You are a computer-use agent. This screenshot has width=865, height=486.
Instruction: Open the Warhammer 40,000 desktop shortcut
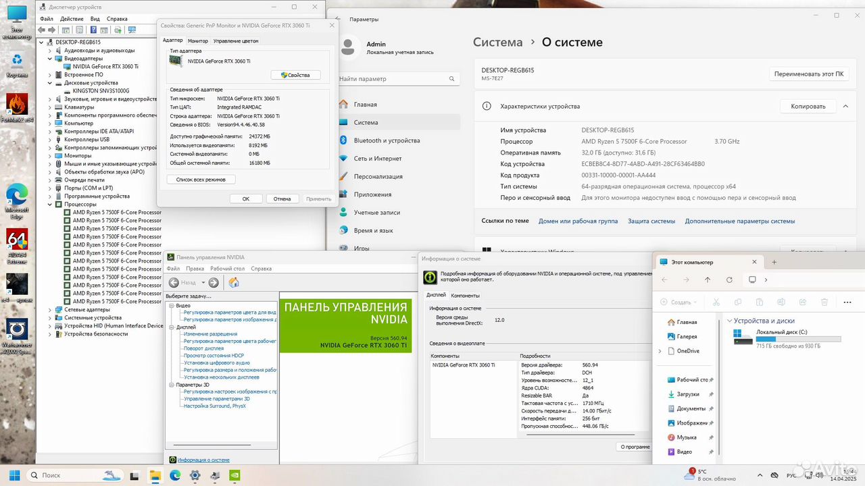[17, 335]
